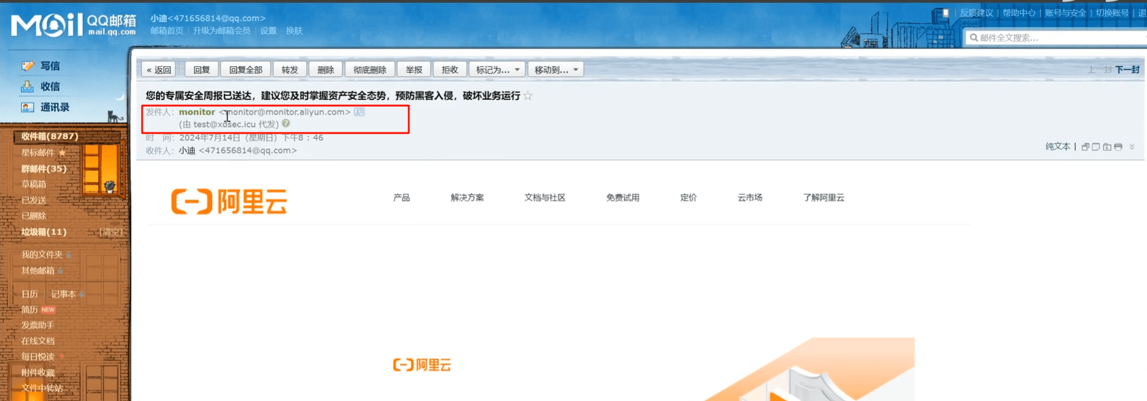Image resolution: width=1147 pixels, height=401 pixels.
Task: Open 帮助中心 help center
Action: click(x=1019, y=13)
